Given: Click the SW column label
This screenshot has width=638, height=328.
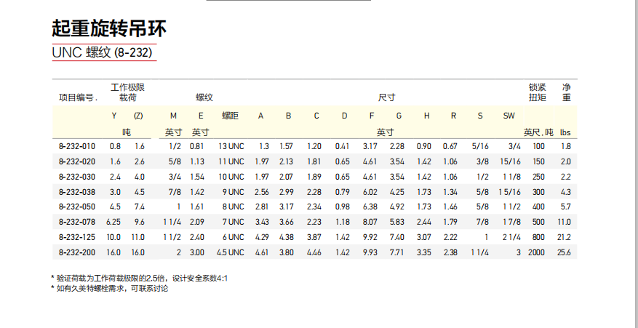Looking at the screenshot, I should coord(509,116).
